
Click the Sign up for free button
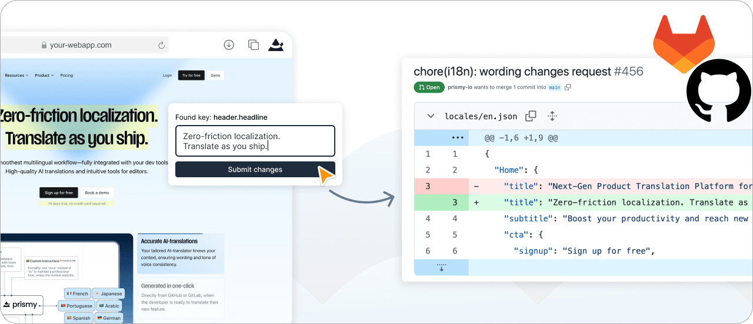pyautogui.click(x=59, y=193)
